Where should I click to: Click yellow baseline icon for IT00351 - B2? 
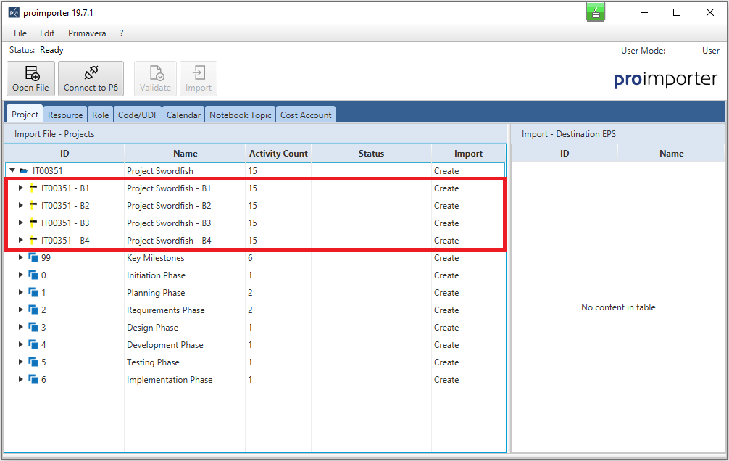tap(33, 205)
